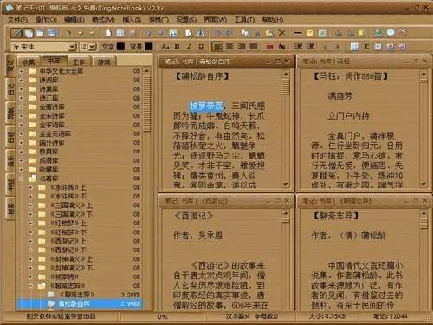
Task: Choose background color via 背景 black swatch
Action: click(x=149, y=47)
